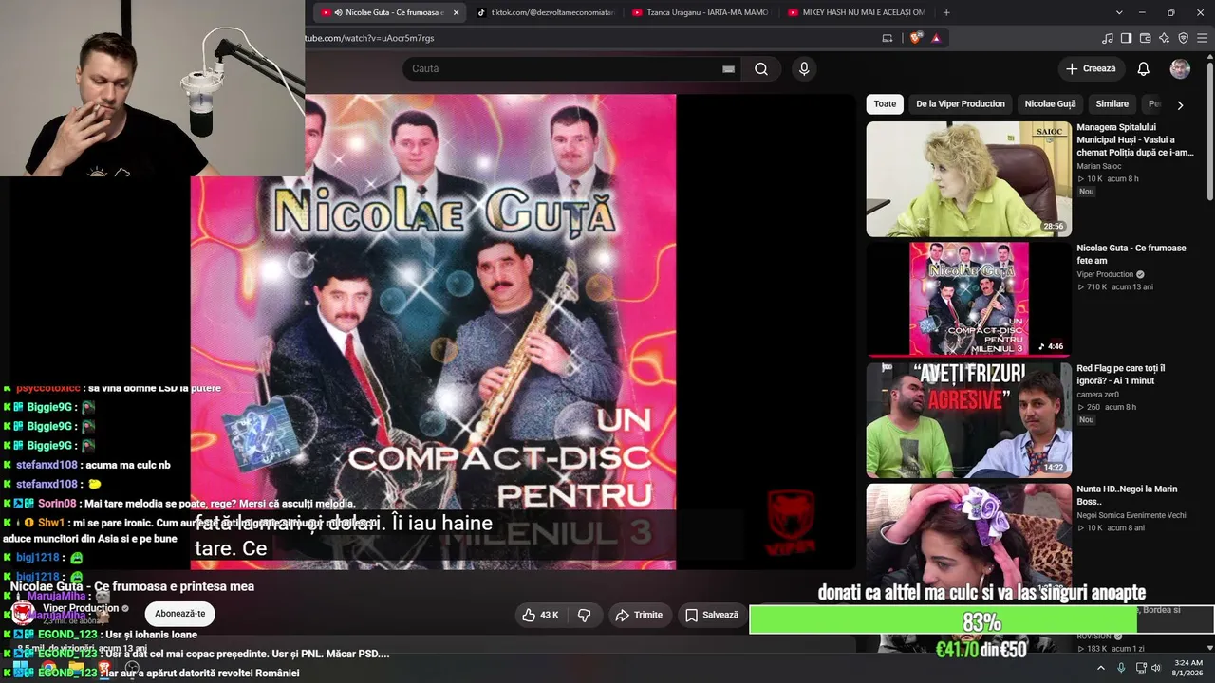Open 'Nunta HD..Negoi la Marin Boss' title
This screenshot has width=1215, height=683.
click(x=1127, y=495)
